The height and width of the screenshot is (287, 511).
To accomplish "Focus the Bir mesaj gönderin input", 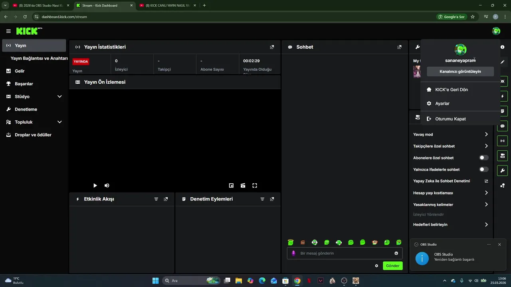I will pos(345,253).
